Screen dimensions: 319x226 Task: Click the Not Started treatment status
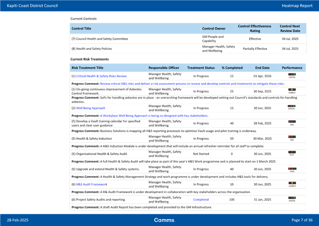click(x=201, y=154)
